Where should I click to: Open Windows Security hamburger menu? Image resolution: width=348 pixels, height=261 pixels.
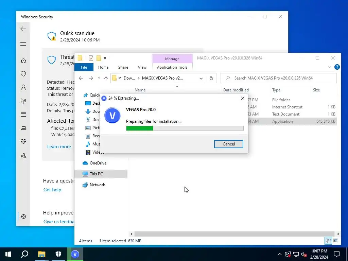[x=23, y=44]
